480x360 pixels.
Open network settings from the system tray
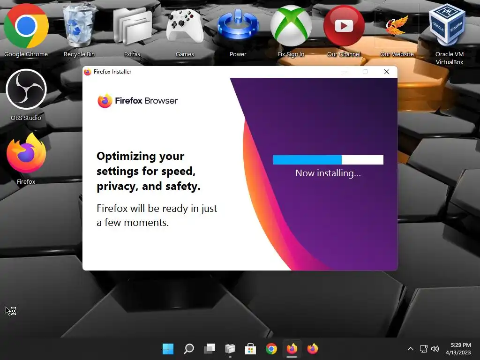click(423, 349)
